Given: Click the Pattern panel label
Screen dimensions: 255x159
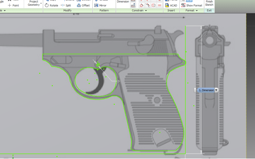Looking at the screenshot, I should (104, 11).
